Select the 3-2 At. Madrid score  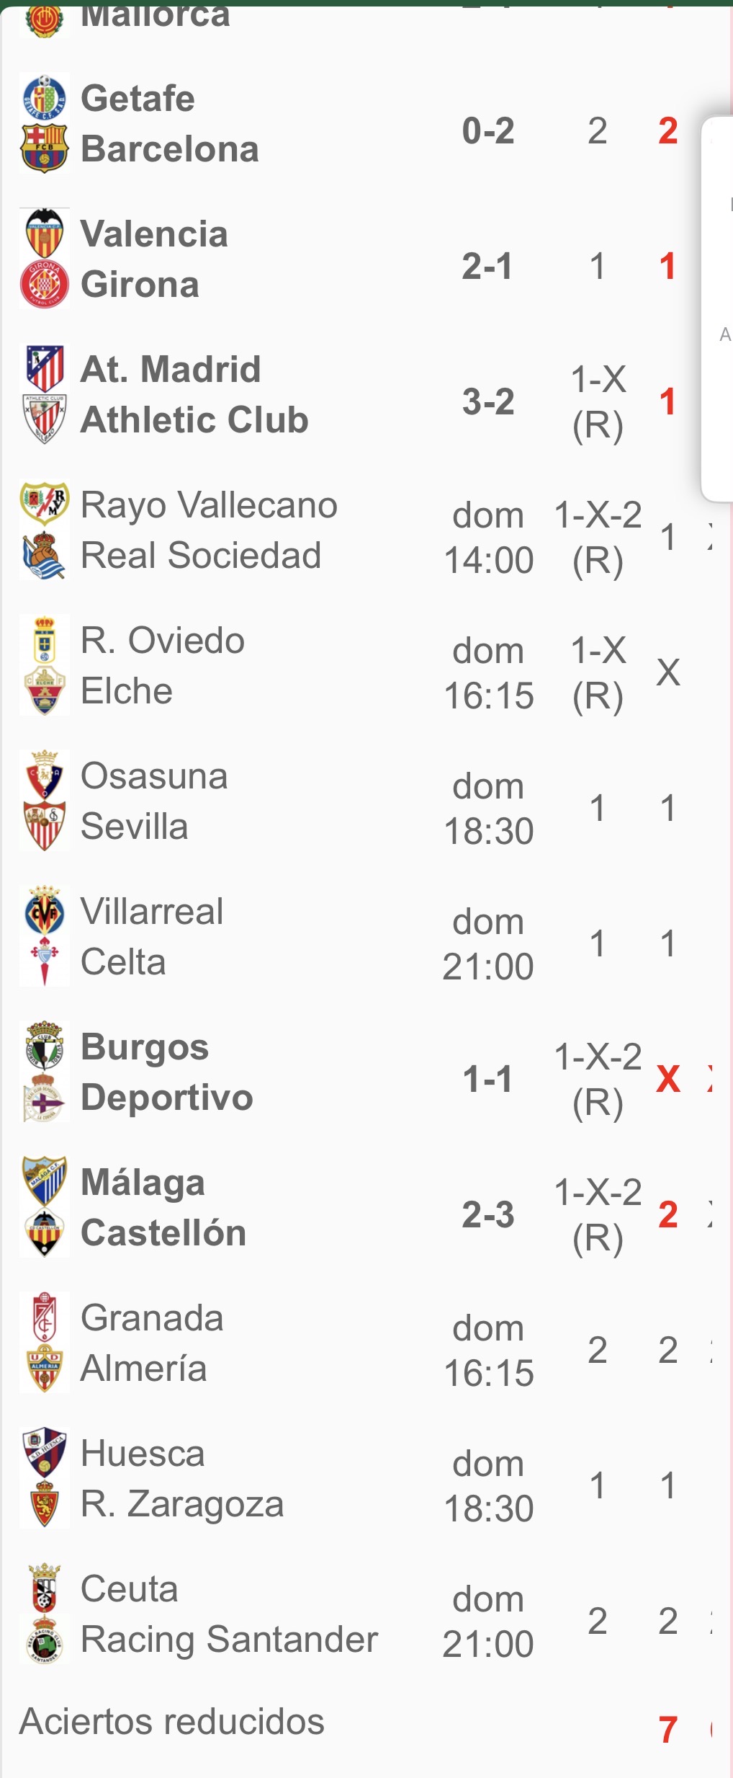coord(488,401)
